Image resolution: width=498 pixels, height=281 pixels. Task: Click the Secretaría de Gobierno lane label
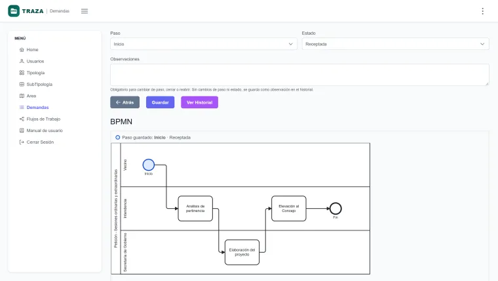pyautogui.click(x=125, y=252)
